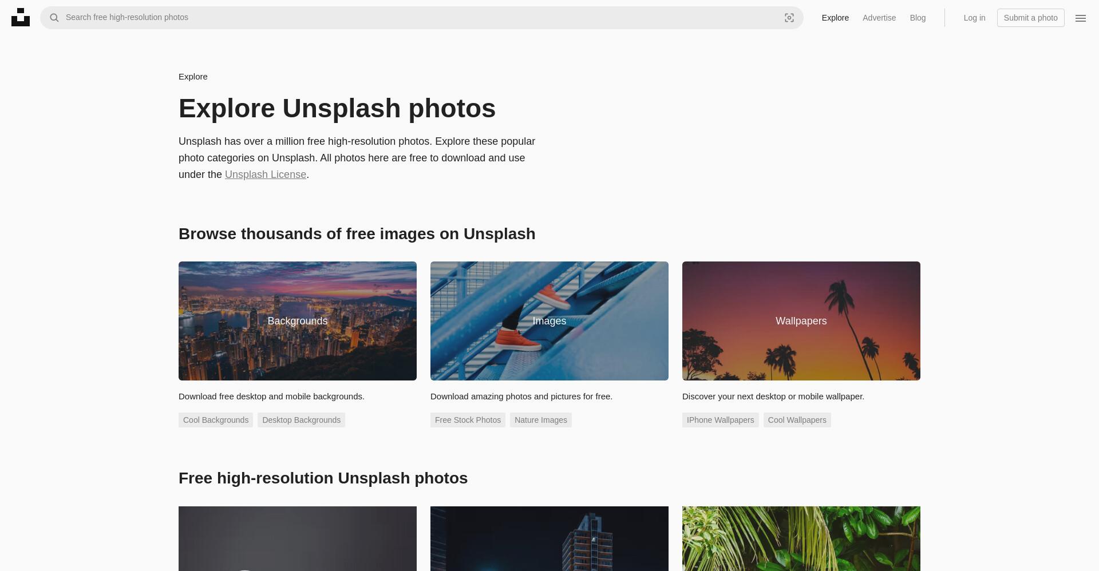Open the Wallpapers category thumbnail
The height and width of the screenshot is (571, 1099).
pos(801,321)
